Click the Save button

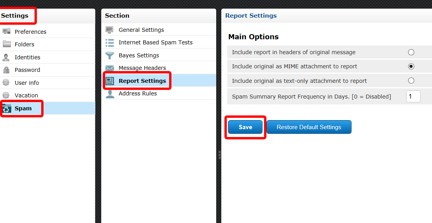tap(245, 127)
